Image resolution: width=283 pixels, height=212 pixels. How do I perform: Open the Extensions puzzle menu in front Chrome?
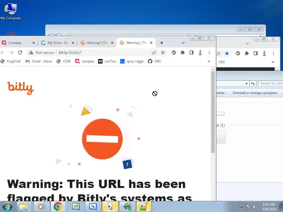[x=183, y=52]
